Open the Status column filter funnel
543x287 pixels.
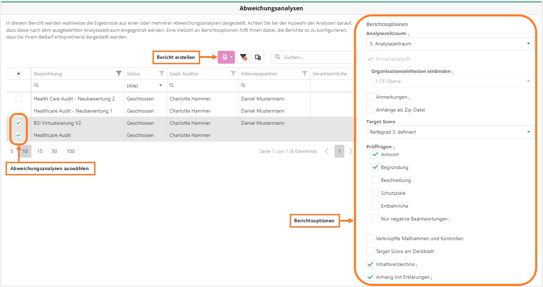click(x=162, y=73)
